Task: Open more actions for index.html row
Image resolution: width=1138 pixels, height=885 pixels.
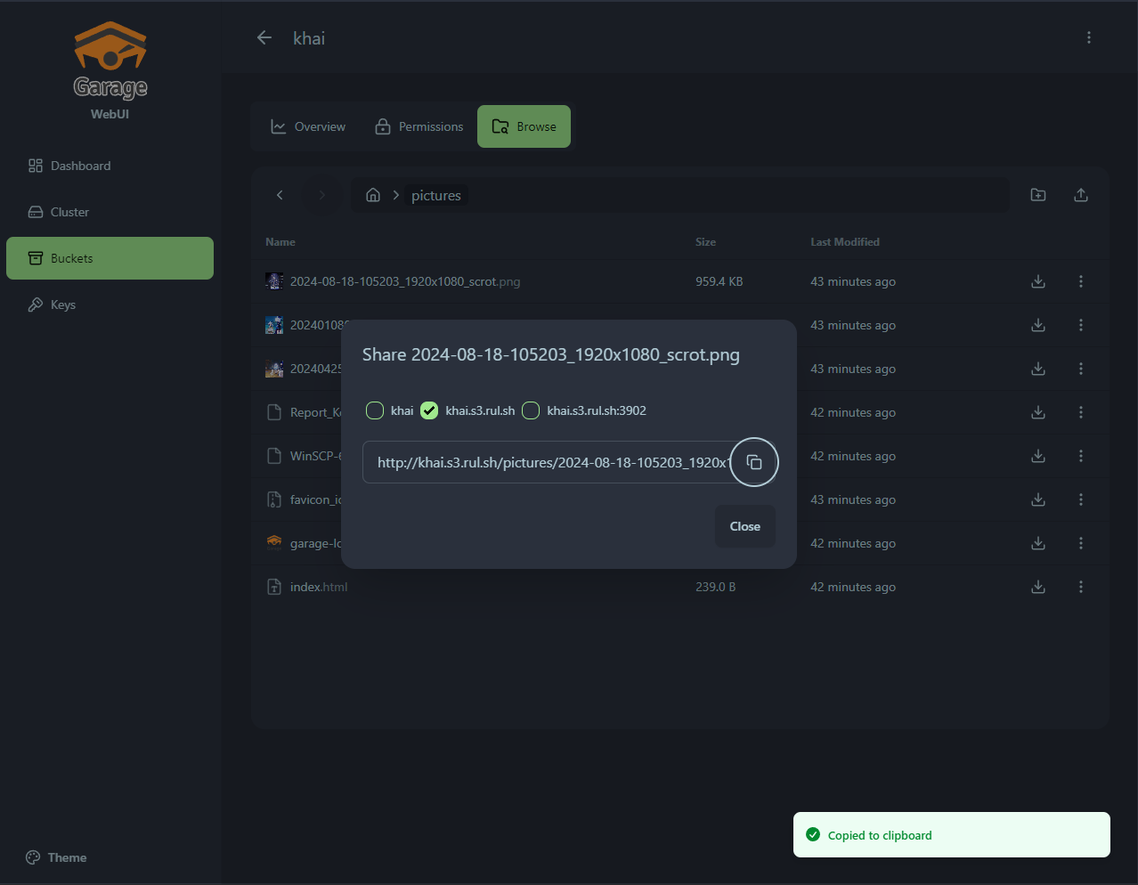Action: 1080,587
